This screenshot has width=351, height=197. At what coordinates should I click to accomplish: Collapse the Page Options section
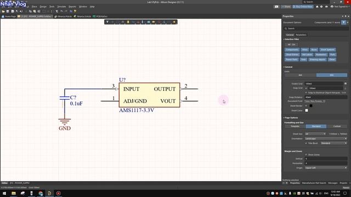(x=284, y=118)
